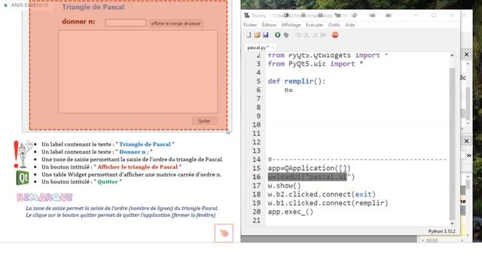Click the pointing hand icon below the remark

[x=224, y=233]
